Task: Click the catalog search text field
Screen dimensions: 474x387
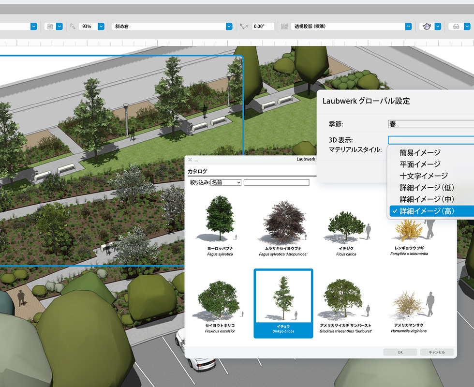Action: click(276, 182)
